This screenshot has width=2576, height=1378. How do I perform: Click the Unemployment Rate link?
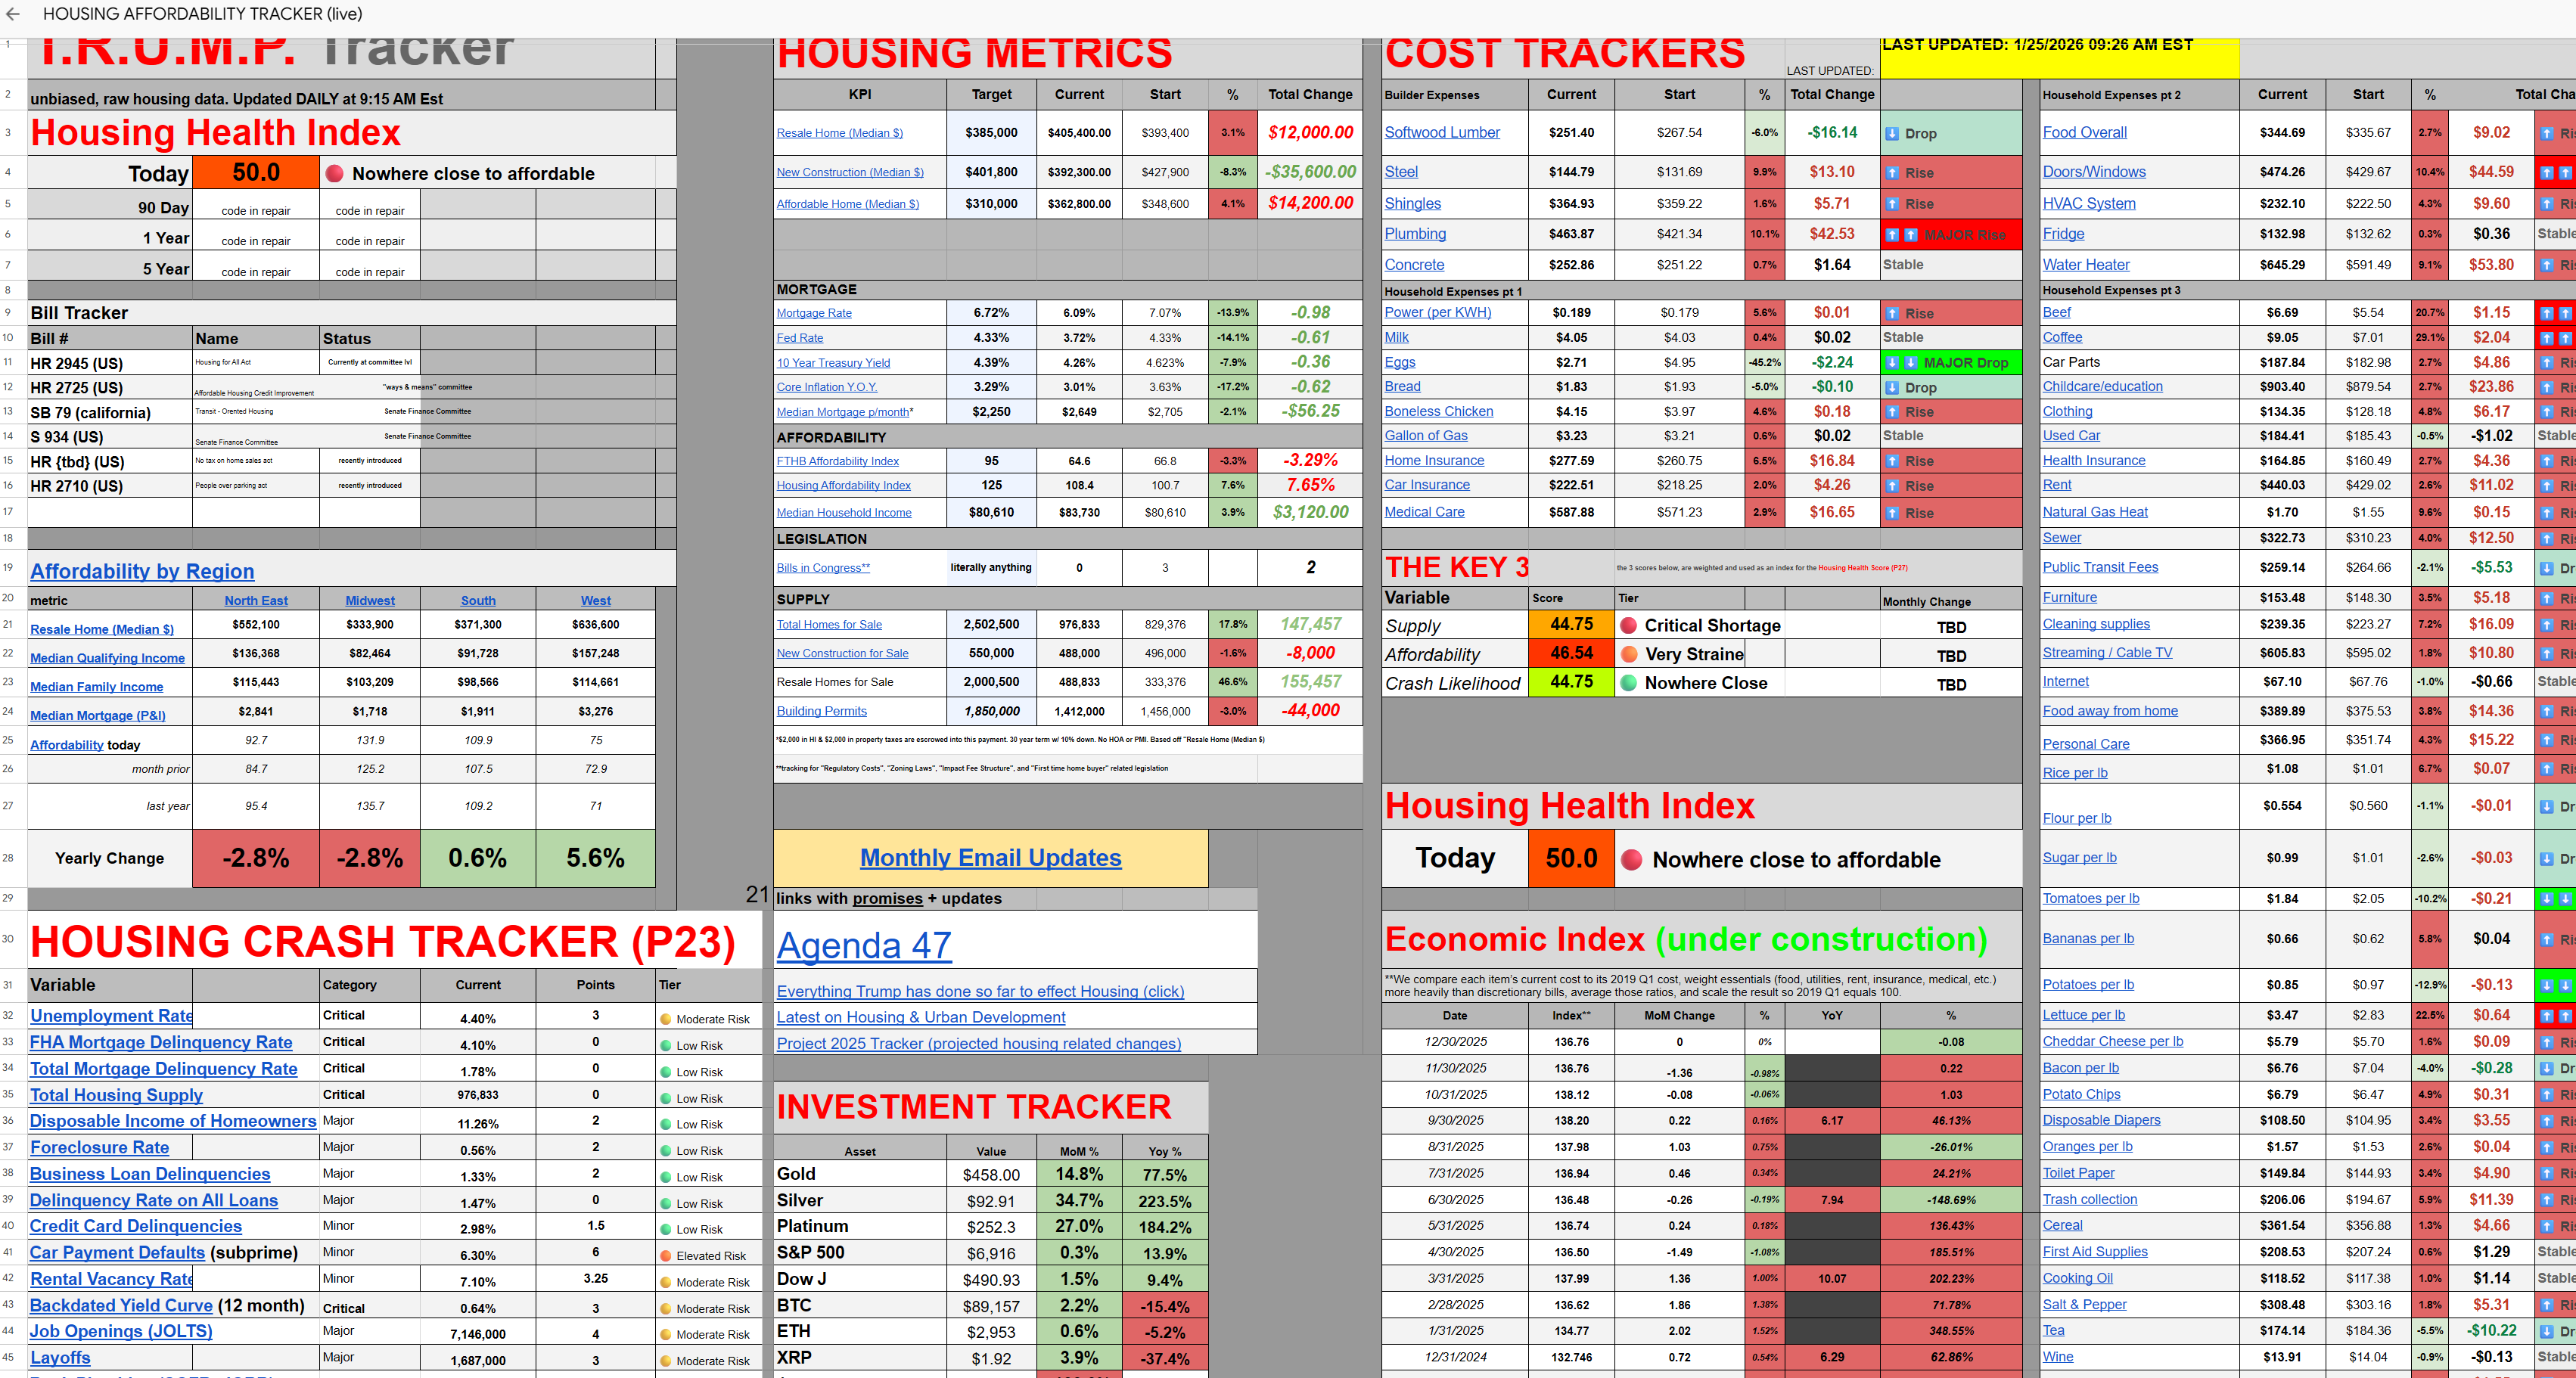click(x=111, y=1015)
